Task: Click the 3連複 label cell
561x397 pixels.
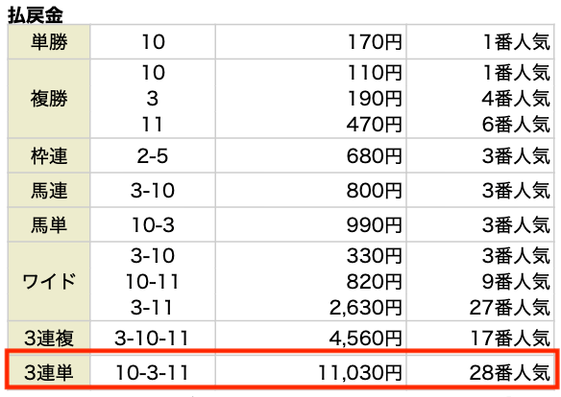Action: (49, 338)
